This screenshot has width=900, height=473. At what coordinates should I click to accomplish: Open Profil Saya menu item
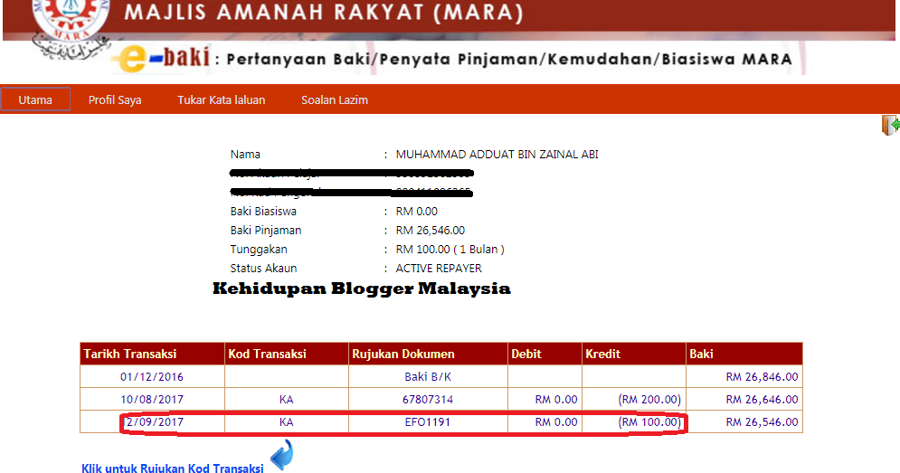(x=115, y=99)
